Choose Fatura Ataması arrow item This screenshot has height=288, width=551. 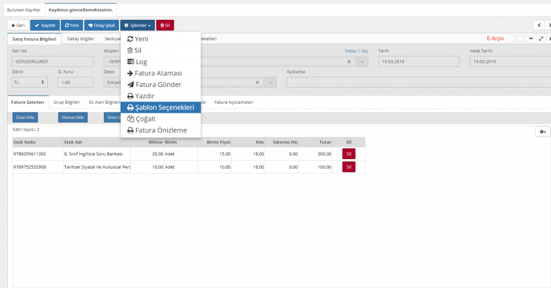point(158,73)
